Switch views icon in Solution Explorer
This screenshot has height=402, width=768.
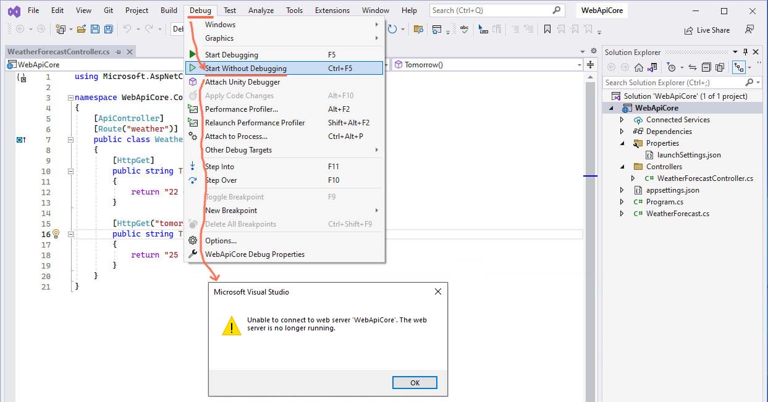[x=652, y=67]
